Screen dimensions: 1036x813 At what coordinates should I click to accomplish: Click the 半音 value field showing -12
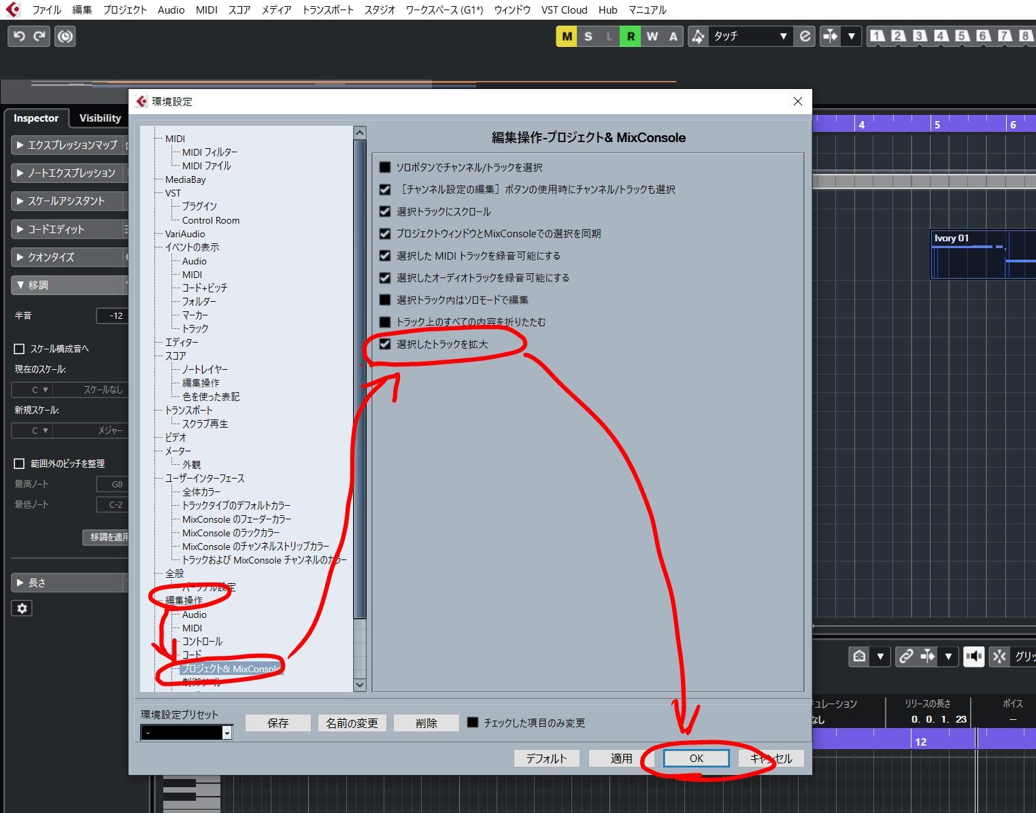[x=112, y=315]
